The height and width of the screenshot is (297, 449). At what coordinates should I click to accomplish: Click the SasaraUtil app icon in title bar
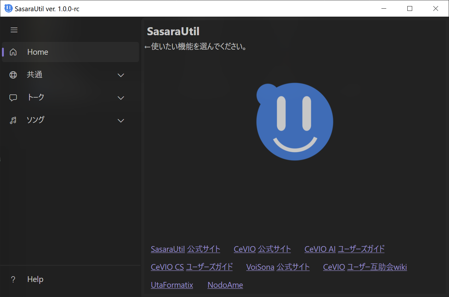(x=8, y=8)
